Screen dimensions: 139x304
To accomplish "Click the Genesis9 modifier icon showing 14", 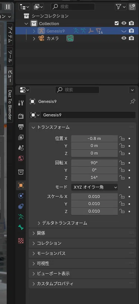I will pyautogui.click(x=99, y=31).
